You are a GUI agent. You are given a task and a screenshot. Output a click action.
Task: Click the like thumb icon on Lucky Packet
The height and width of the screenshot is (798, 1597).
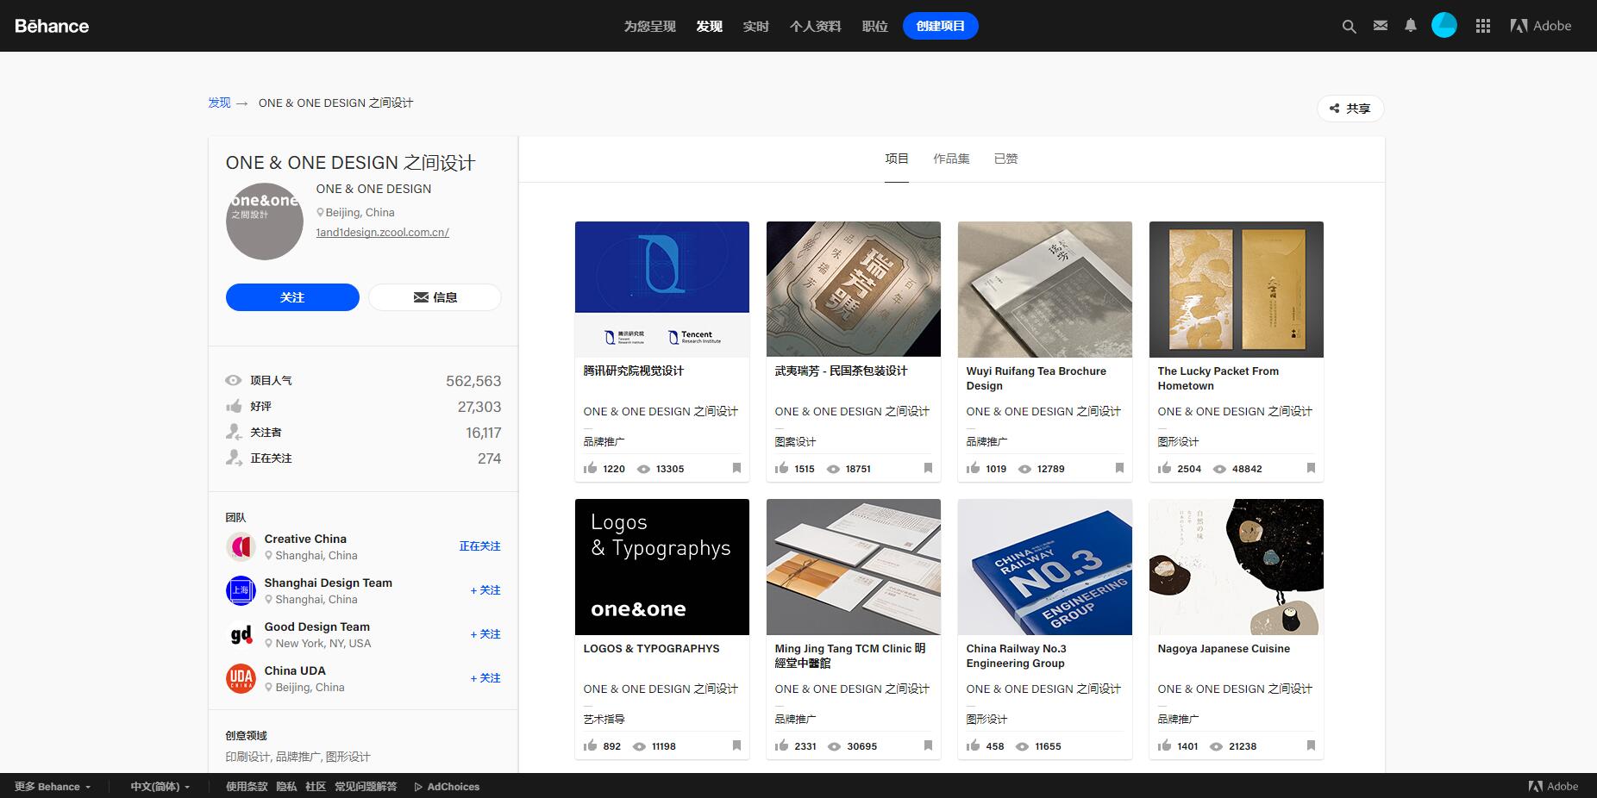point(1165,468)
